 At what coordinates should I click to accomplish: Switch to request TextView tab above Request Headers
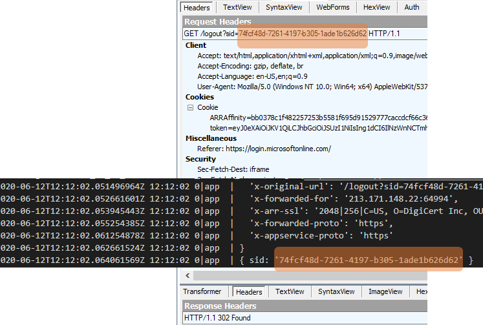238,8
